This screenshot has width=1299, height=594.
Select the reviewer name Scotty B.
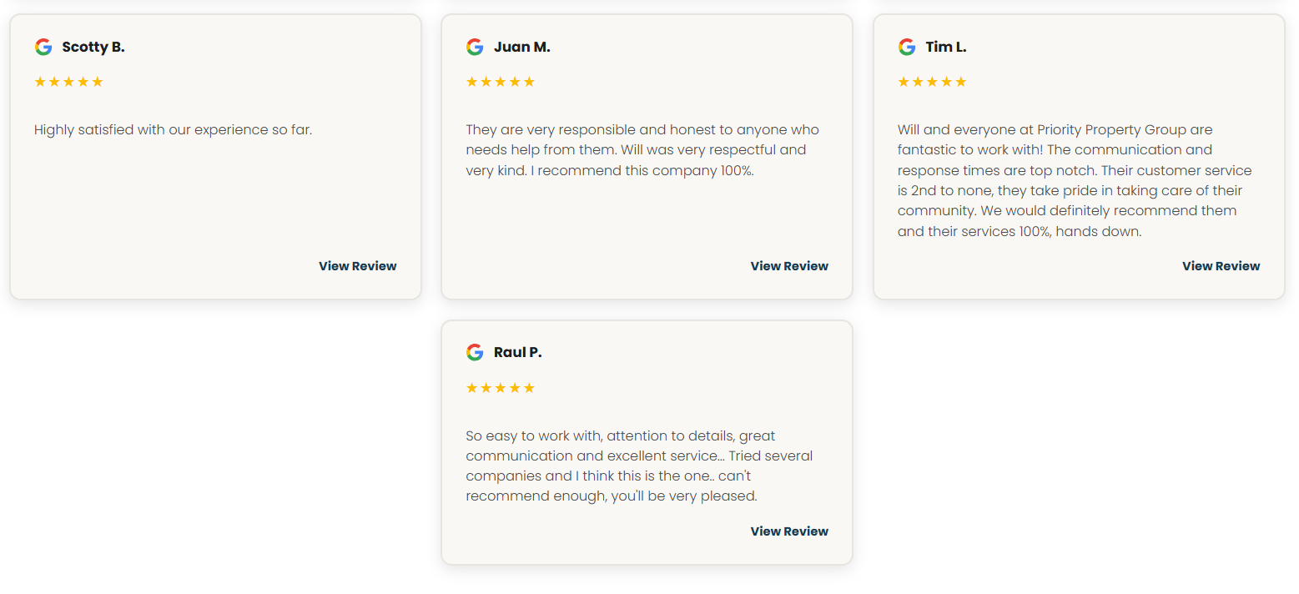click(x=93, y=47)
